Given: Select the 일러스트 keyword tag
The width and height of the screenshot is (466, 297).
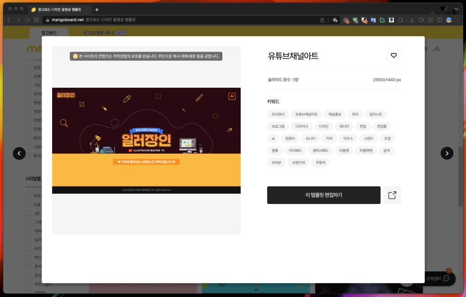Looking at the screenshot, I should coord(376,114).
